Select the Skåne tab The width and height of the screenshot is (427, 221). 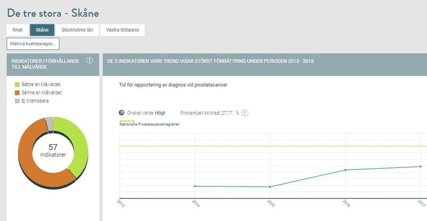pyautogui.click(x=42, y=30)
